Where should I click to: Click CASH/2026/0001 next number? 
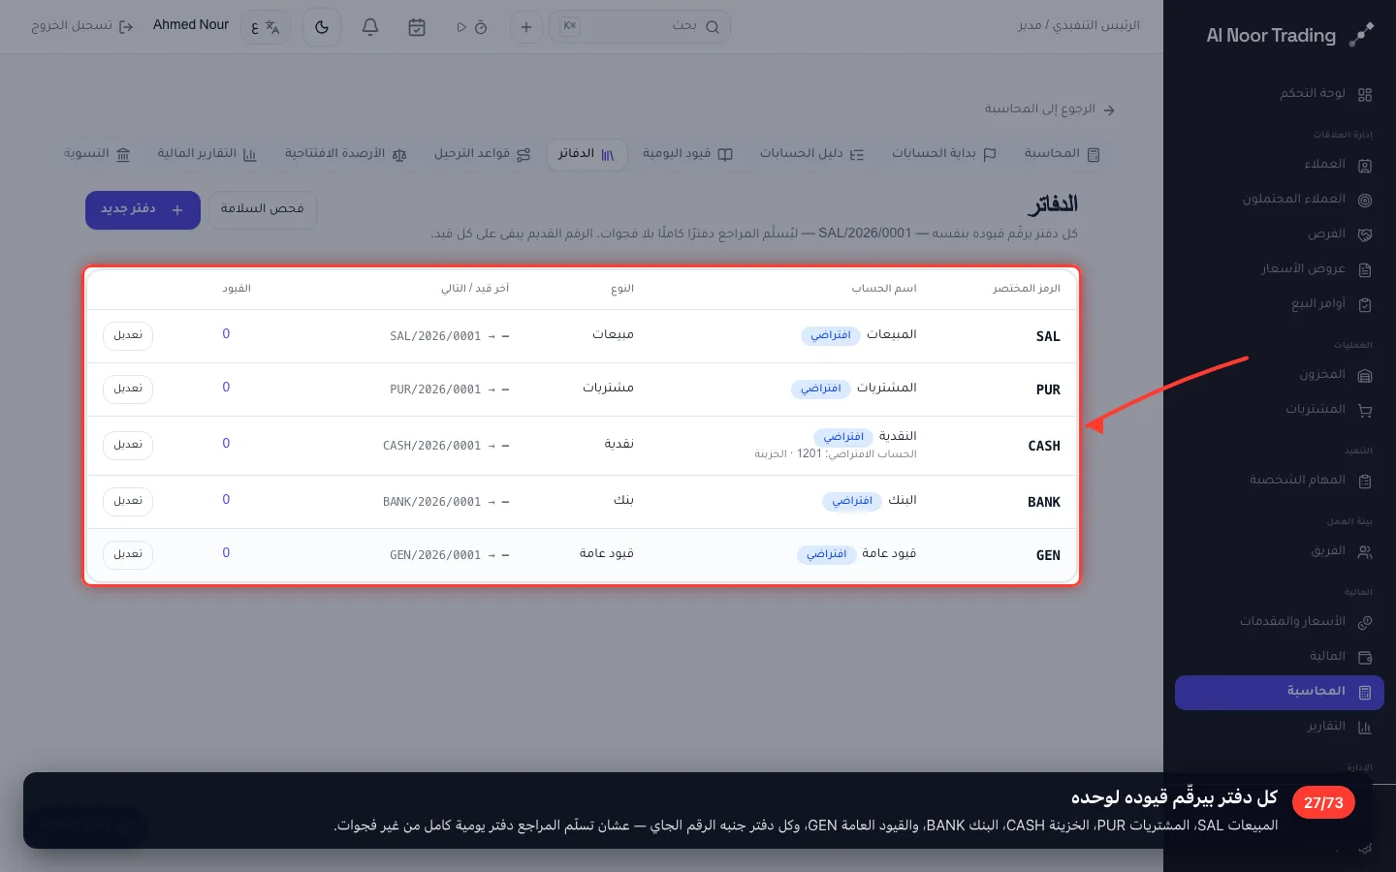[431, 446]
